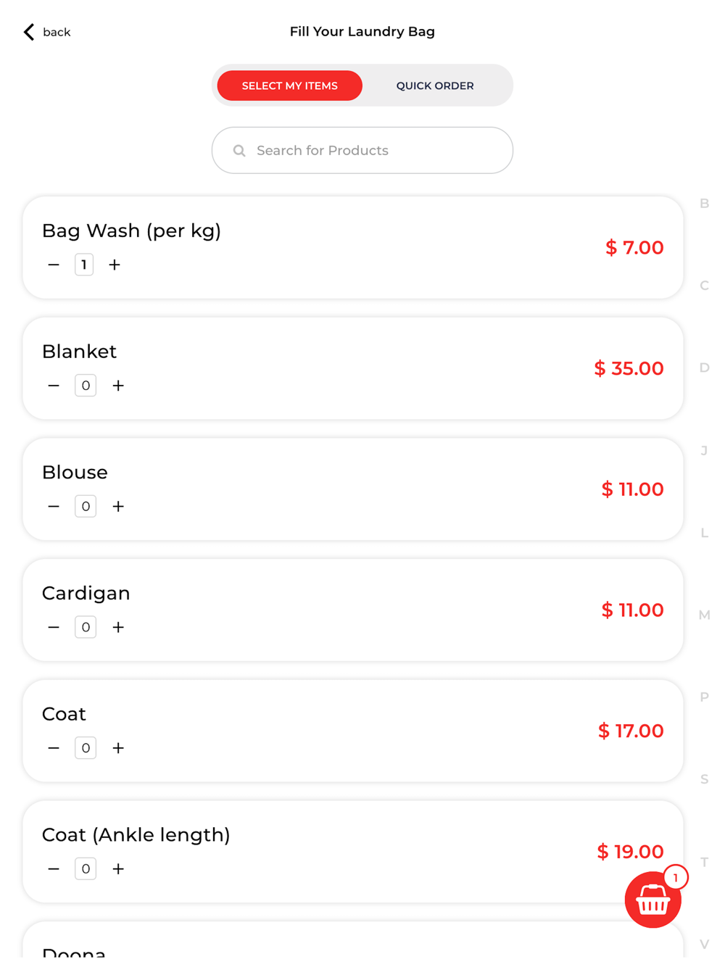Switch to Quick Order tab
The width and height of the screenshot is (725, 967).
pos(435,86)
